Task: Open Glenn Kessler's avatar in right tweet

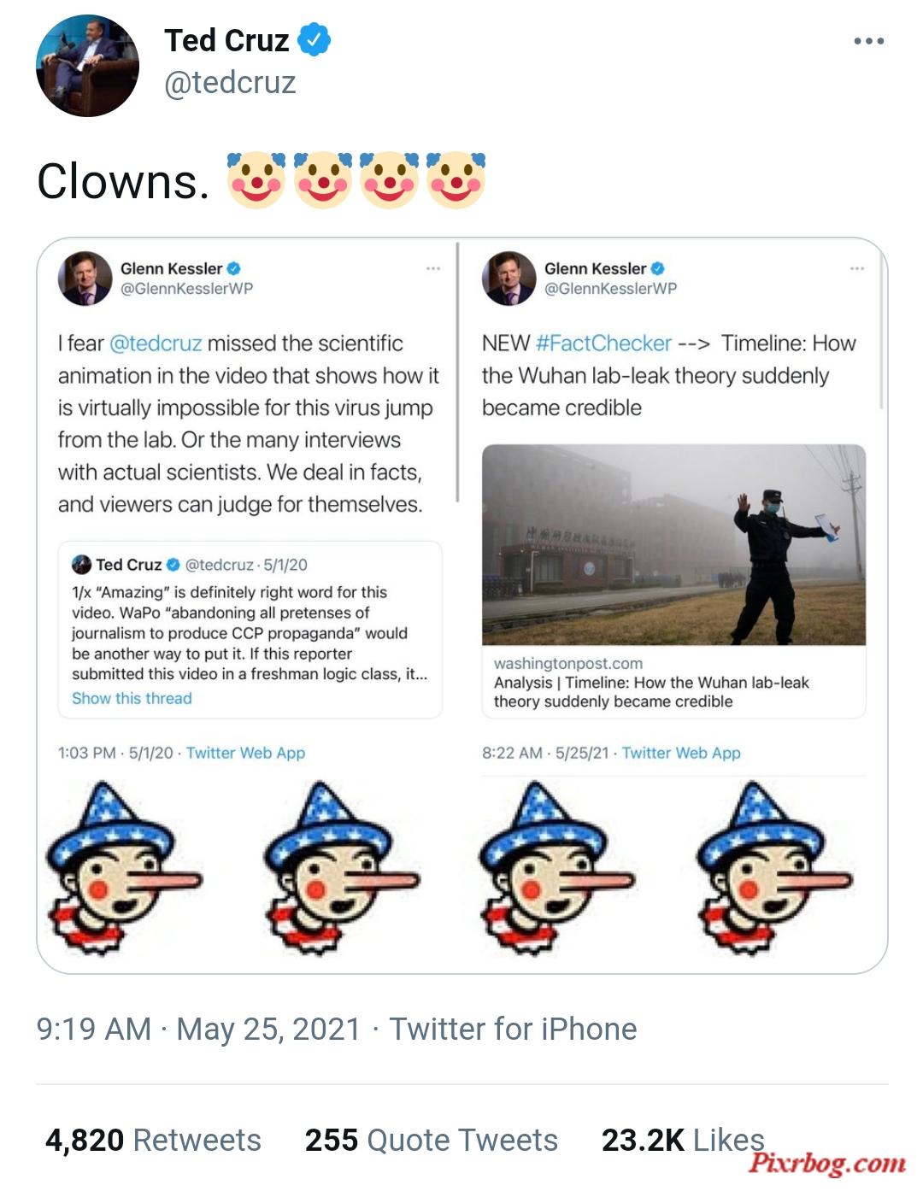Action: (x=509, y=279)
